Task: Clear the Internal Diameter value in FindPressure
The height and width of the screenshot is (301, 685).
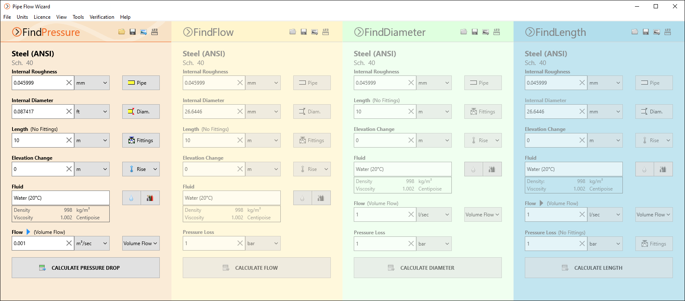Action: pyautogui.click(x=69, y=112)
